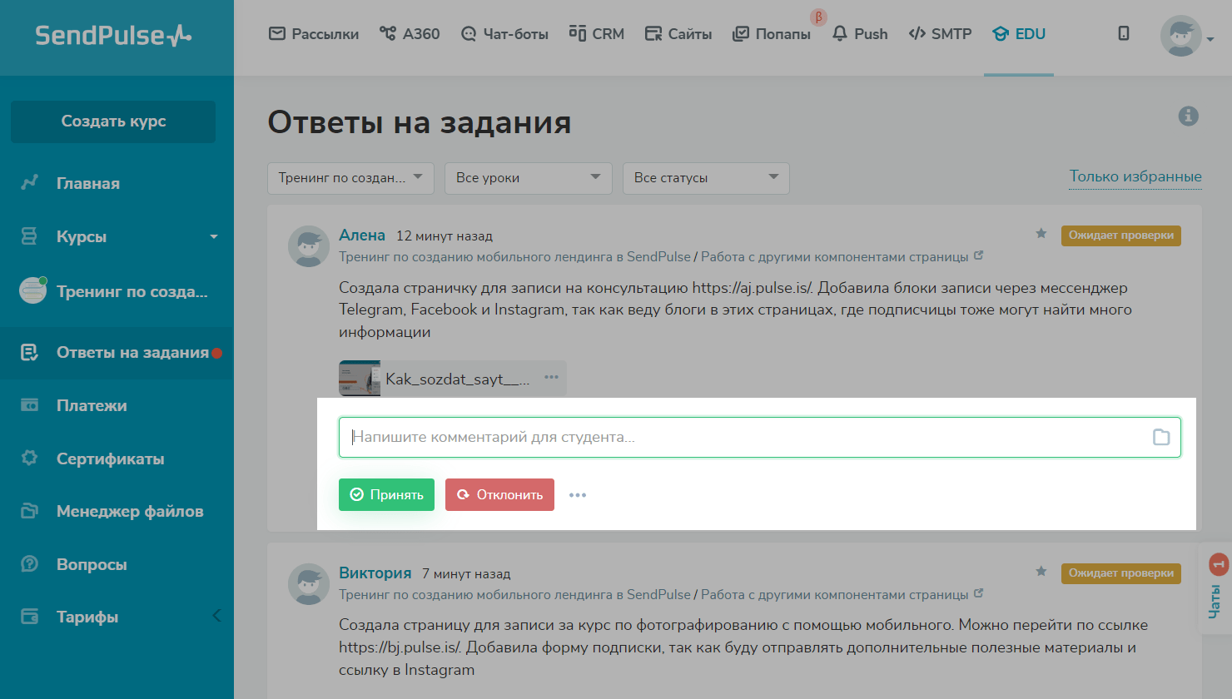Toggle the Только избранные filter
The height and width of the screenshot is (699, 1232).
pos(1135,176)
